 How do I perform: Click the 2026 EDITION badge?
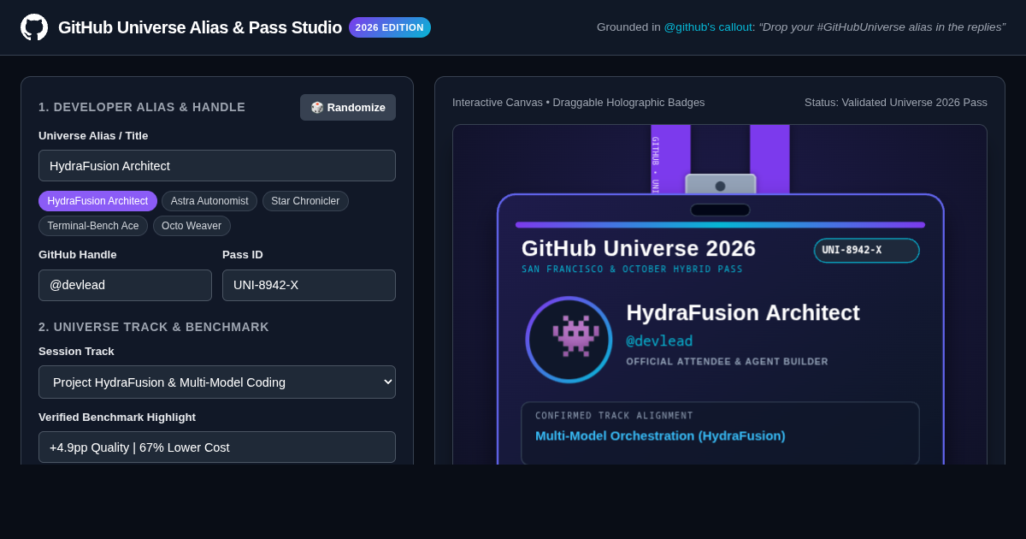pos(390,27)
